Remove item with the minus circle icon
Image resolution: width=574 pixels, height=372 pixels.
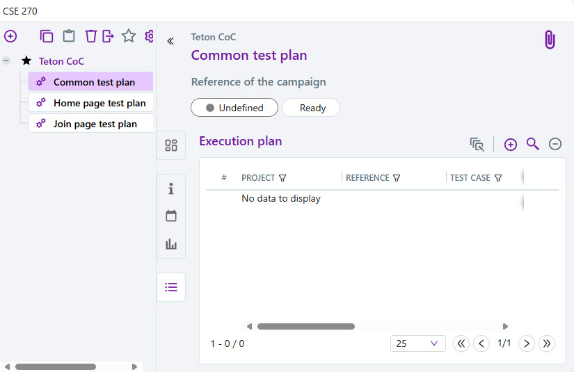tap(555, 144)
